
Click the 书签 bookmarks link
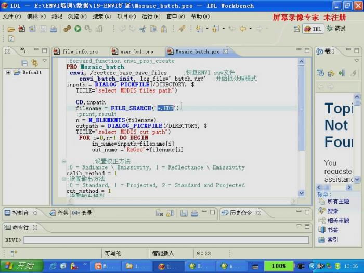(332, 230)
